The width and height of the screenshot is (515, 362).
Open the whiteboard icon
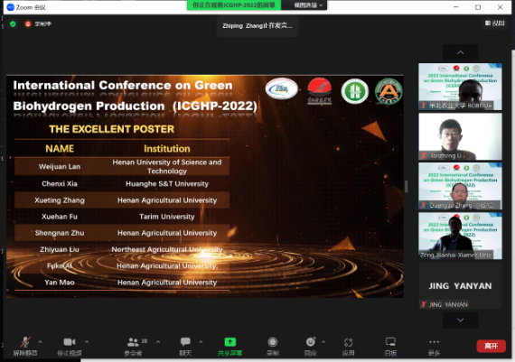pyautogui.click(x=390, y=342)
